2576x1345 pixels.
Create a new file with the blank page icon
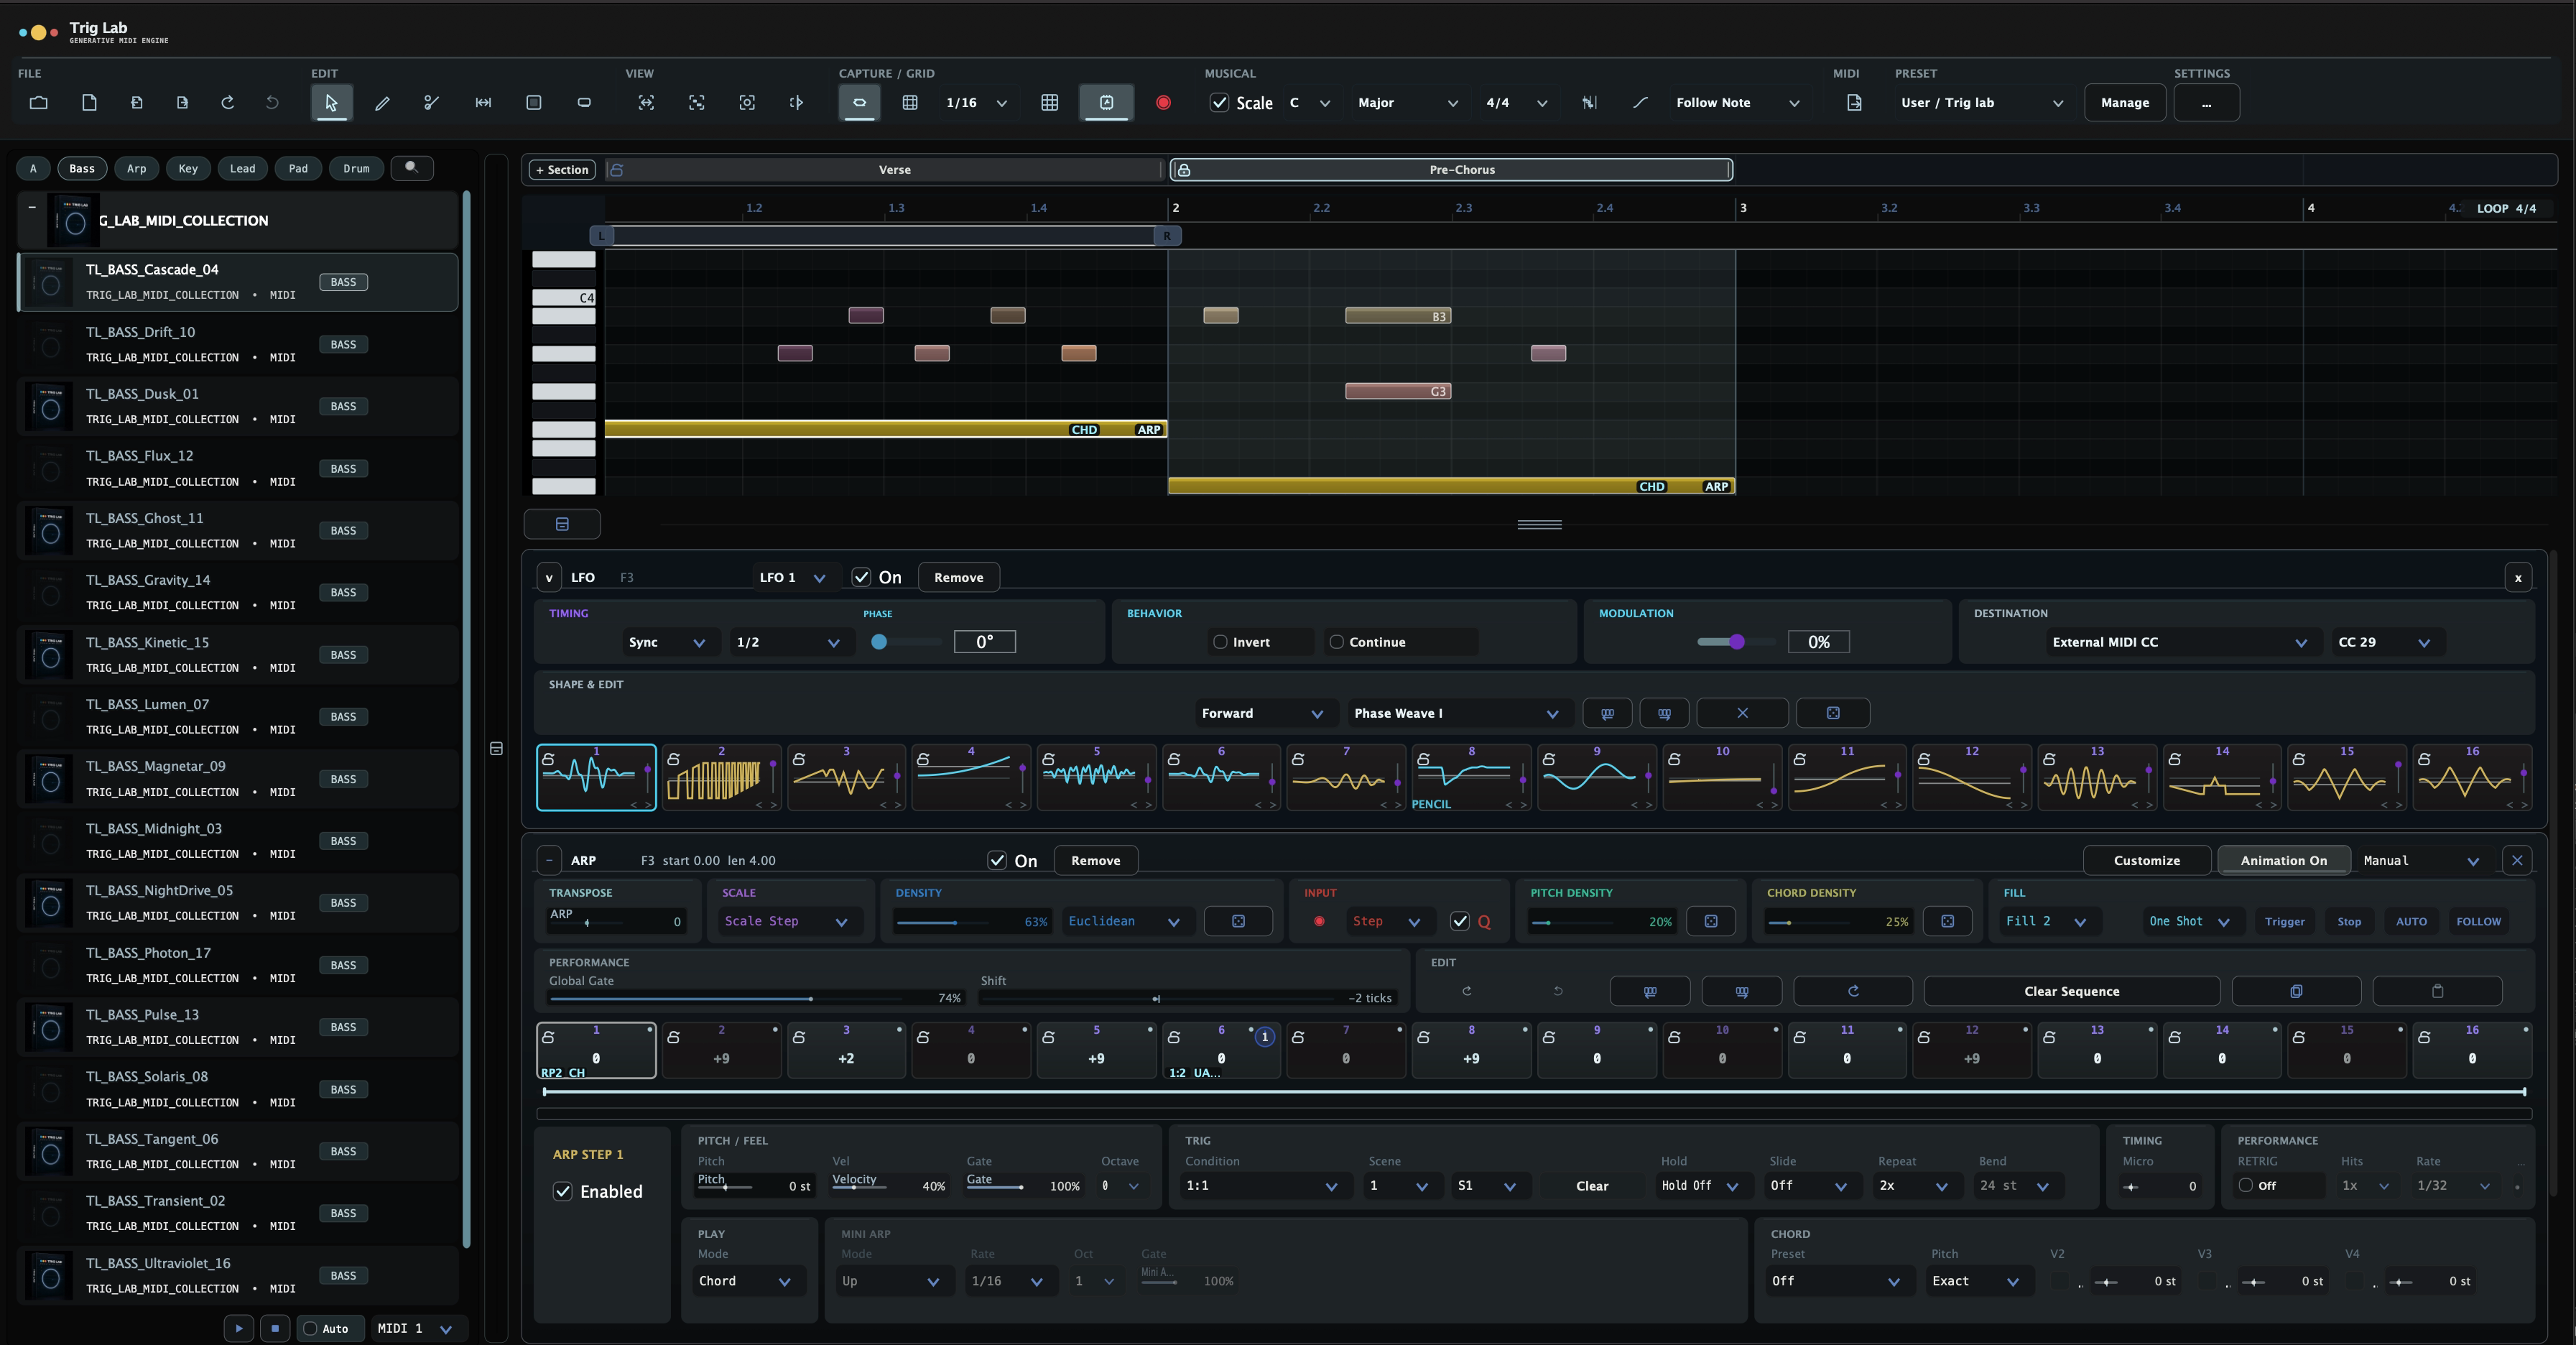[89, 102]
